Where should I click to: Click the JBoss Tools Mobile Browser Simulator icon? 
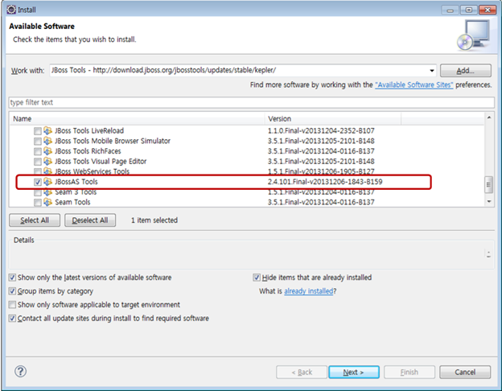pos(48,141)
